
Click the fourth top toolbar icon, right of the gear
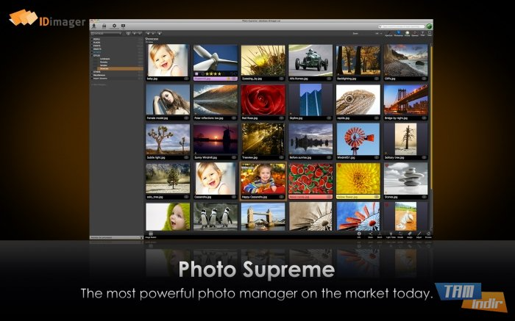123,26
